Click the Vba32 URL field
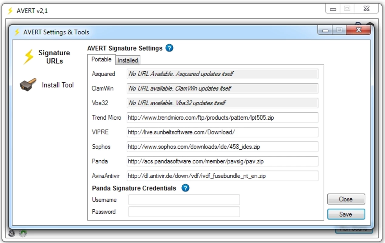Viewport: 385px width, 243px height. 222,103
